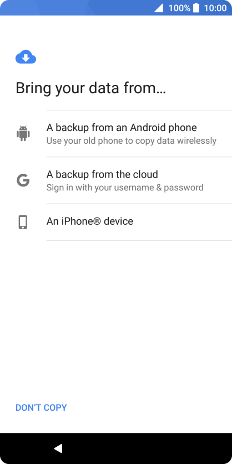Tap the divider line under iPhone option
Screen dimensions: 232x464
click(139, 240)
